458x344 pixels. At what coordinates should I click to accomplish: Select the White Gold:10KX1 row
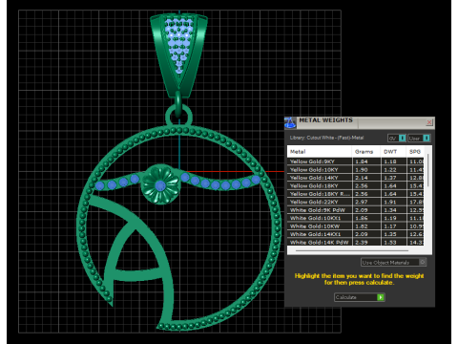tap(355, 218)
